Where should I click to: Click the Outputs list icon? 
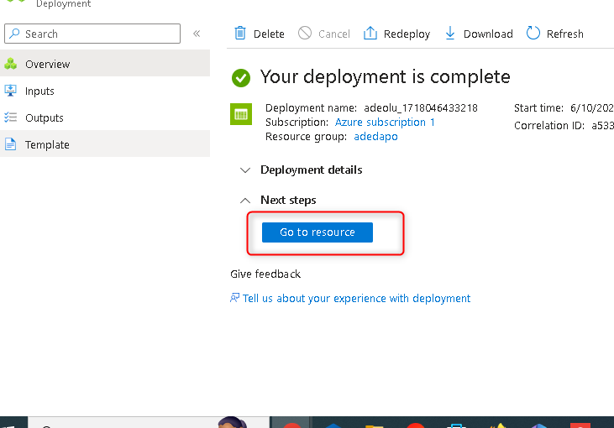tap(11, 117)
